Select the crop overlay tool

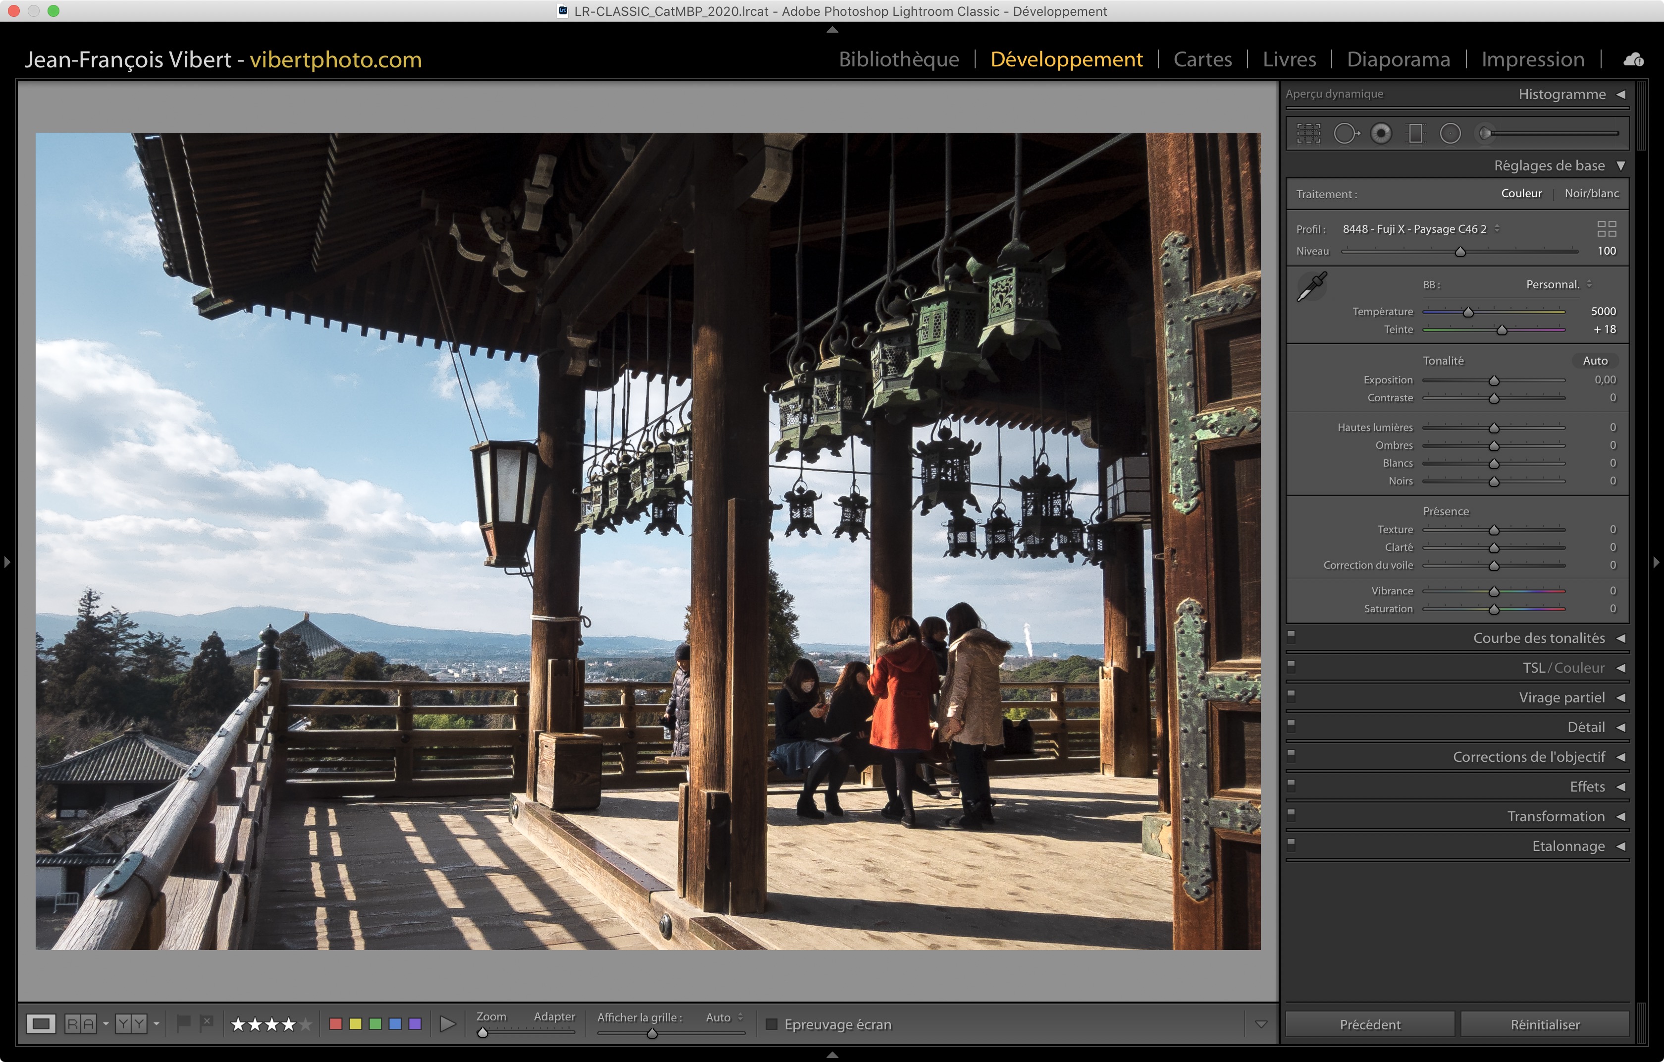tap(1308, 133)
